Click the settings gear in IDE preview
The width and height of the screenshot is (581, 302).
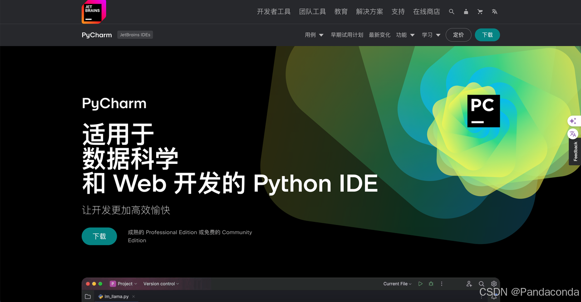[x=494, y=284]
